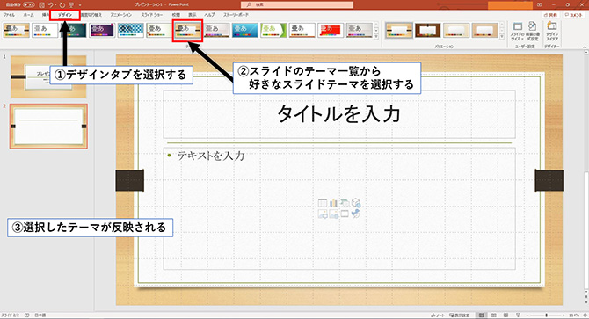This screenshot has height=319, width=589.
Task: Click the 共有 (Share) button
Action: (x=550, y=15)
